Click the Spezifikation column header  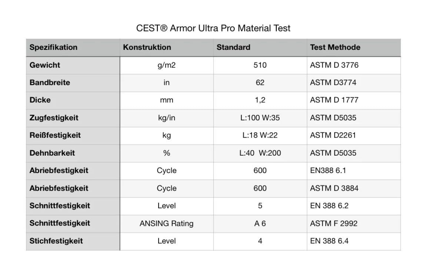(54, 47)
